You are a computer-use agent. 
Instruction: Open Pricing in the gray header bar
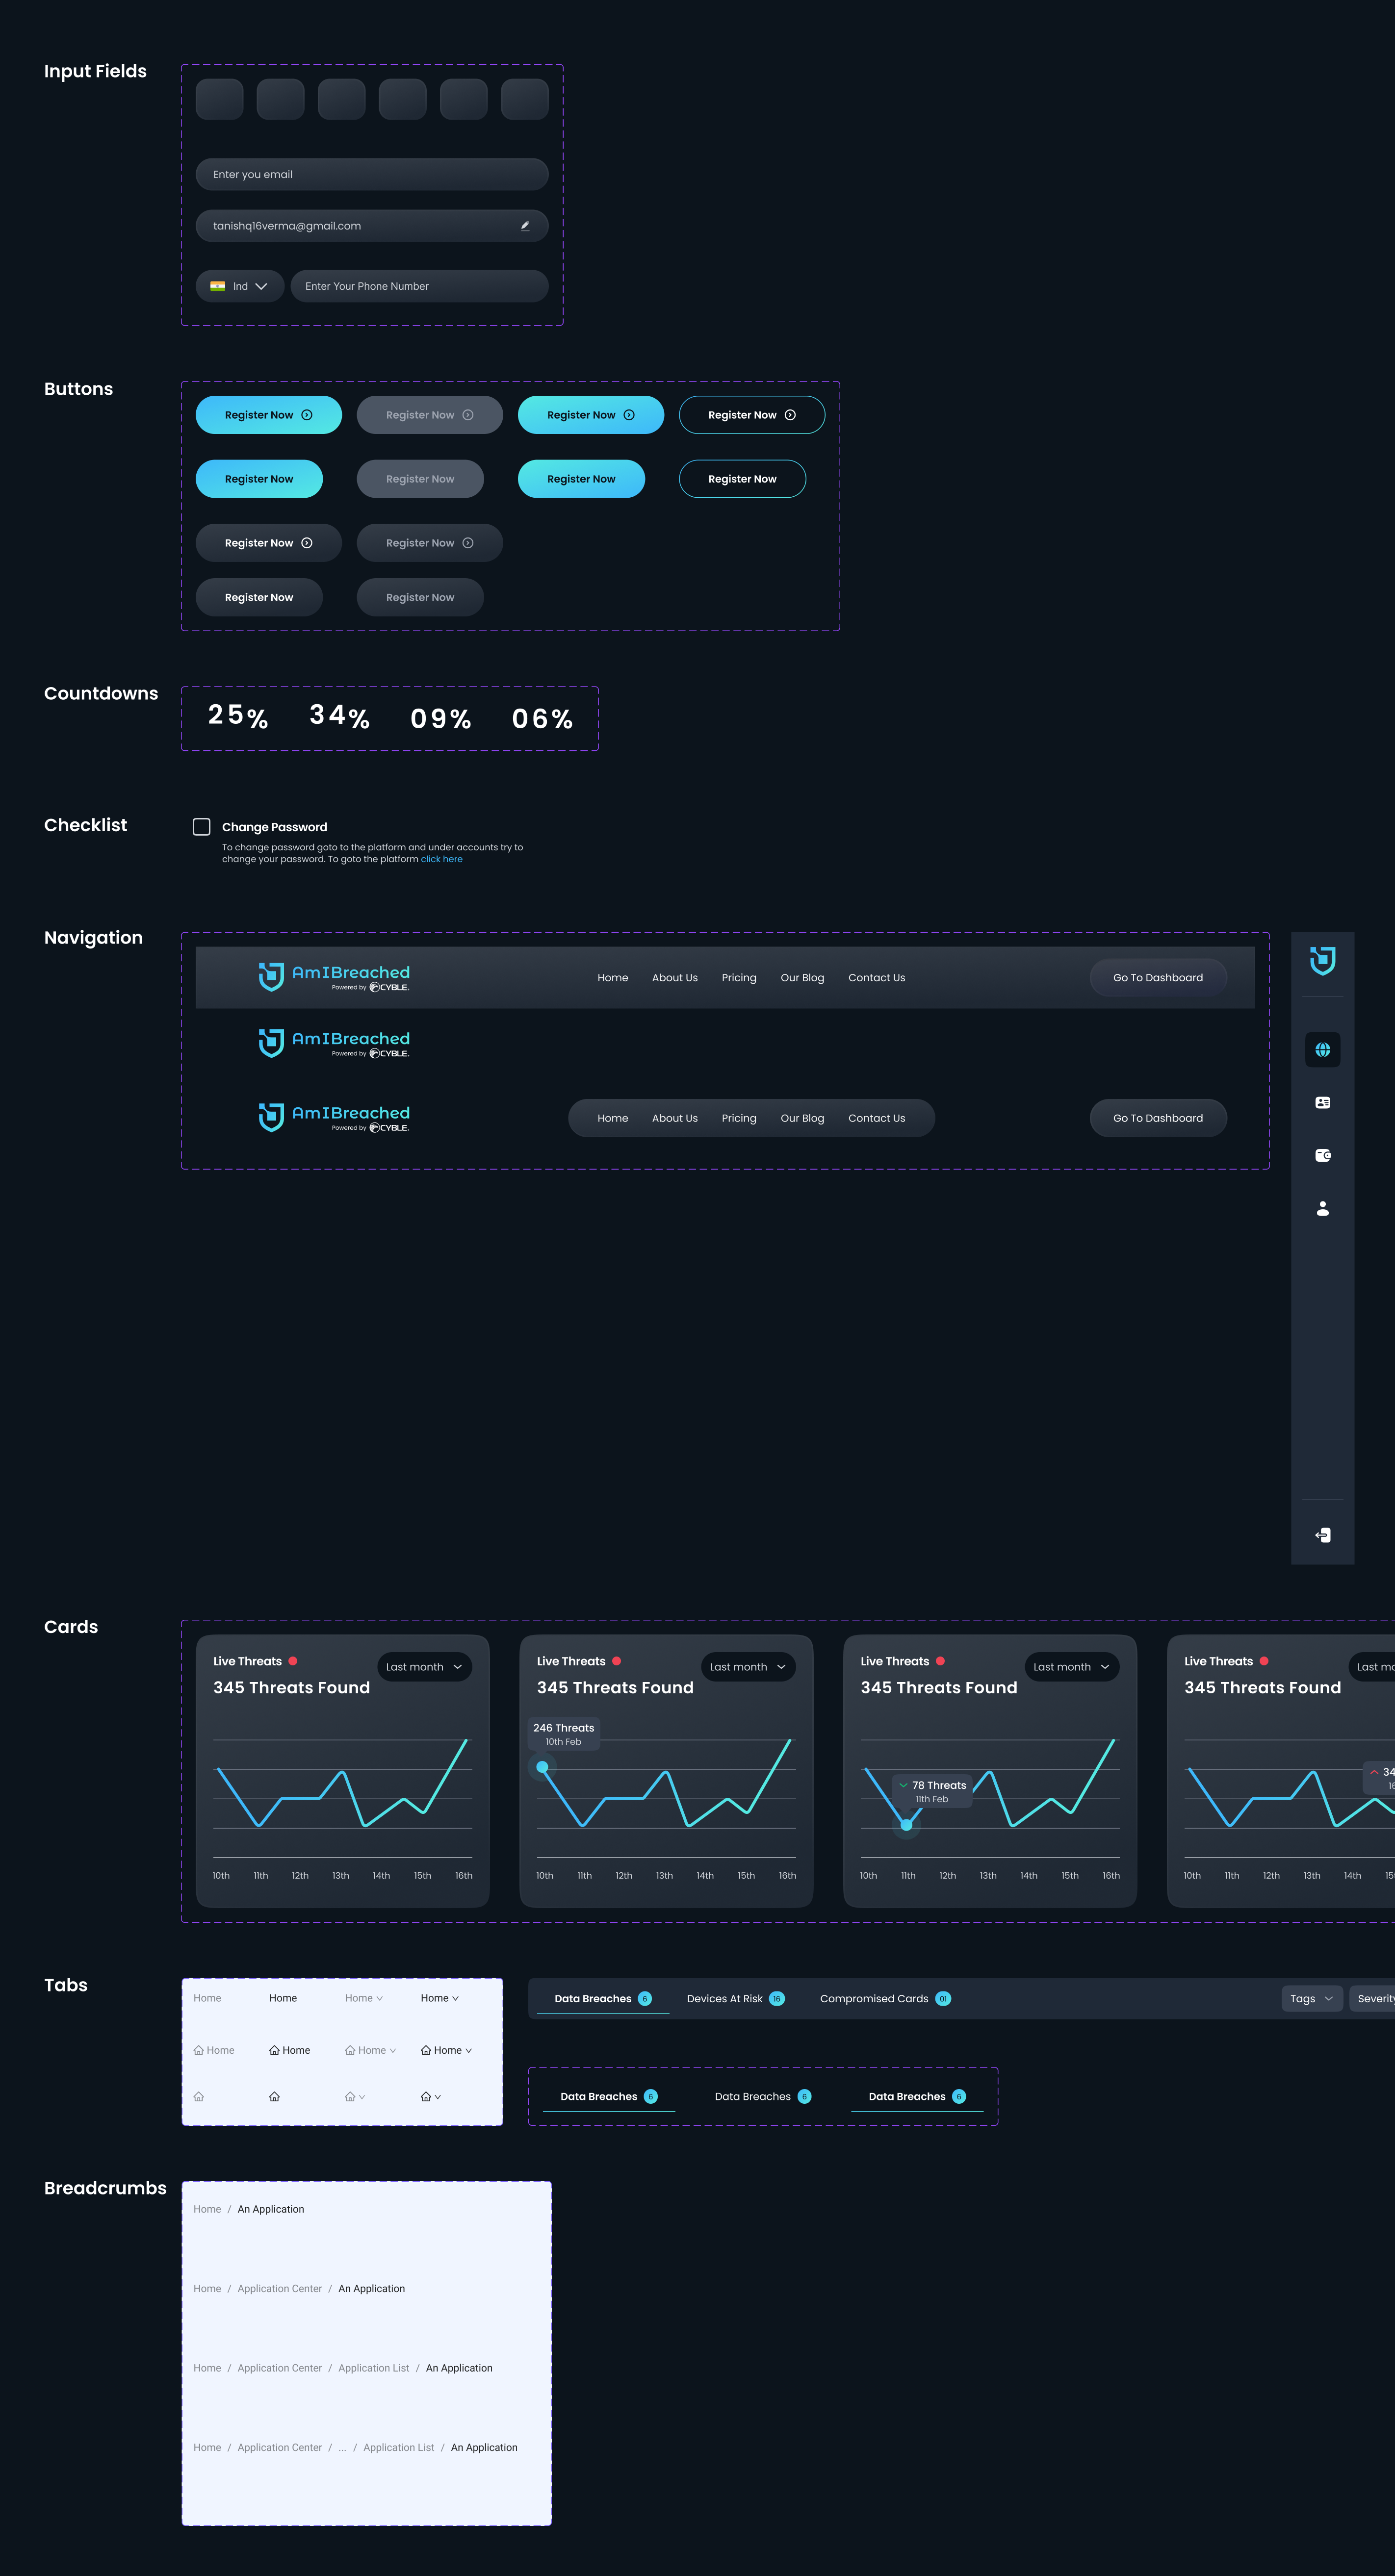pos(739,978)
